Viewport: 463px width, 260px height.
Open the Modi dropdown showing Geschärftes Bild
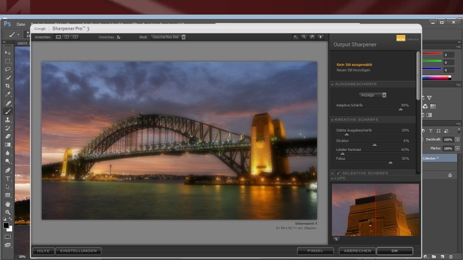point(168,37)
